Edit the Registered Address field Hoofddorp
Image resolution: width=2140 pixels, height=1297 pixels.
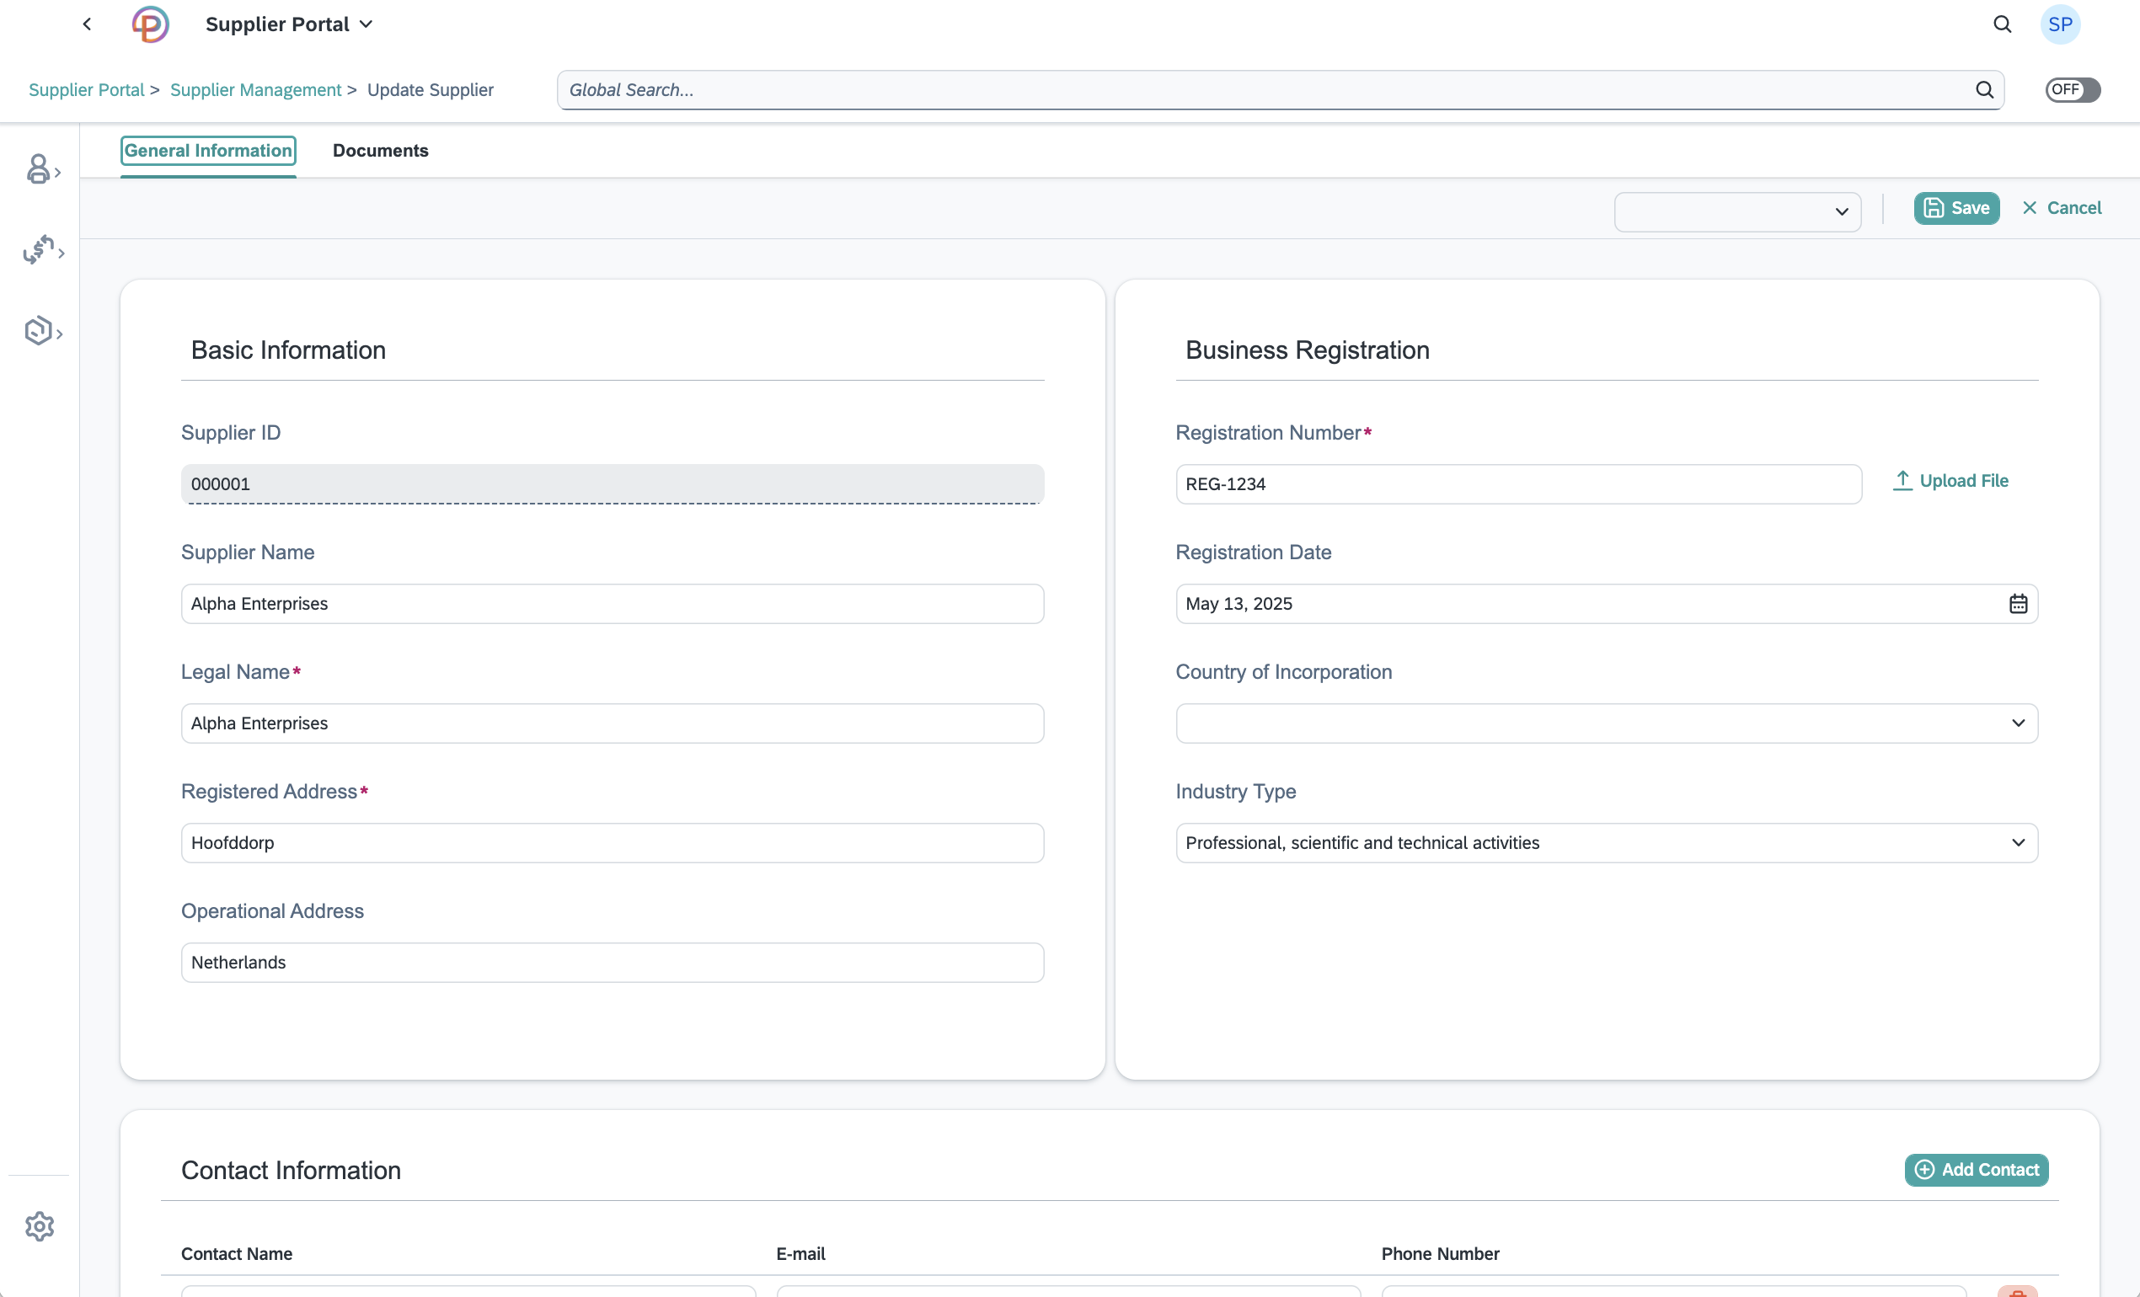pyautogui.click(x=613, y=843)
